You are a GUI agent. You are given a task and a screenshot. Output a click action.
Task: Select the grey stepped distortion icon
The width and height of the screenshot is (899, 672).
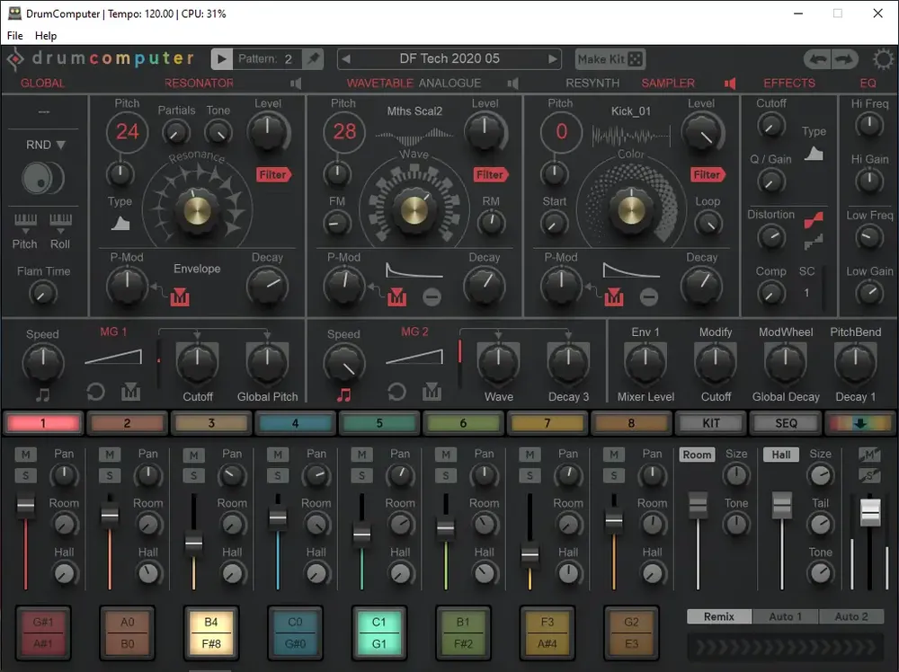click(x=814, y=242)
